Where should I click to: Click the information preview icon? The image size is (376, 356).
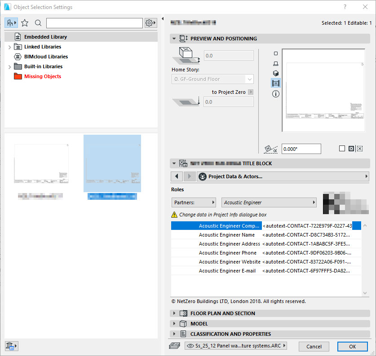pyautogui.click(x=276, y=93)
